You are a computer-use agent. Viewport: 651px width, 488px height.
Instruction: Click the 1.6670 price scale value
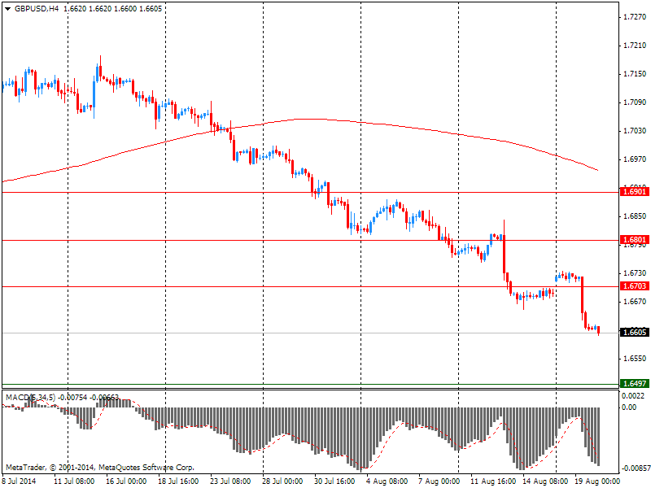(636, 302)
